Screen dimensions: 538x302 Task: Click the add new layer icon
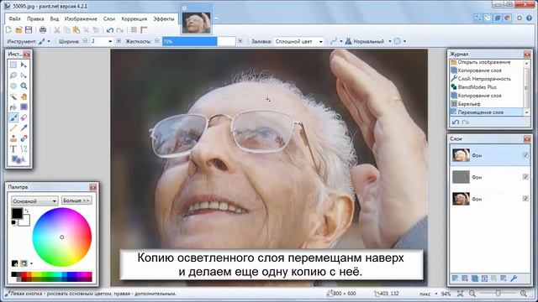455,279
